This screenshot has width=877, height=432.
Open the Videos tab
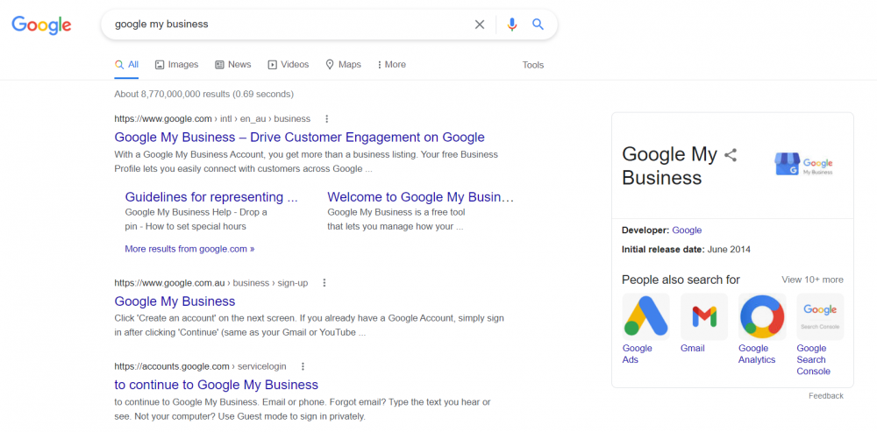pos(289,65)
